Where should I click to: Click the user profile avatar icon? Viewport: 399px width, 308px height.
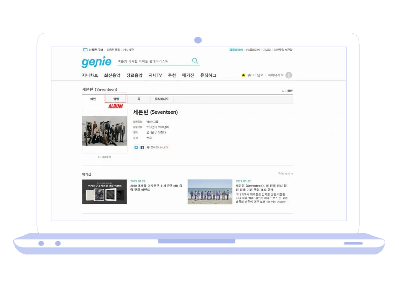[289, 75]
